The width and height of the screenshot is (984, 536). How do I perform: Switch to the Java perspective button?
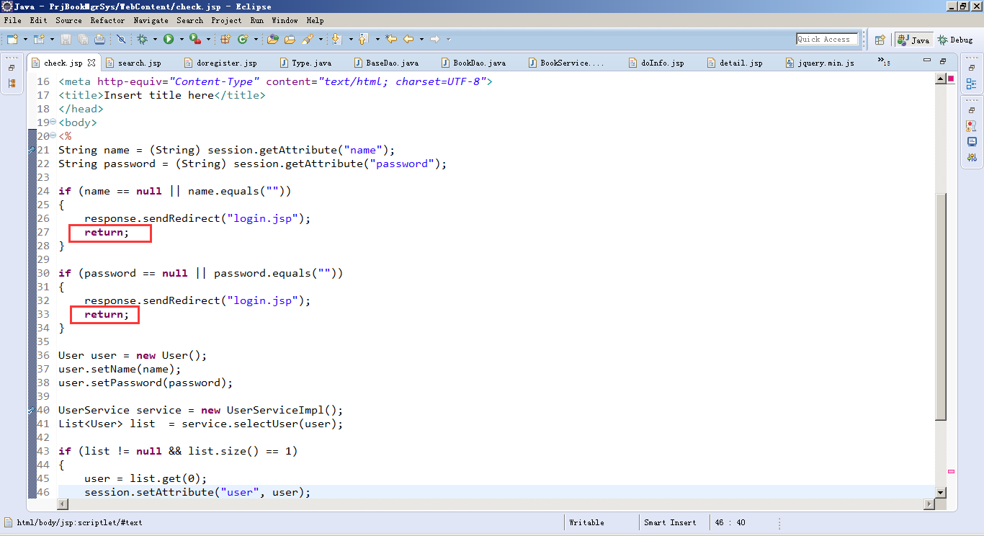(913, 39)
